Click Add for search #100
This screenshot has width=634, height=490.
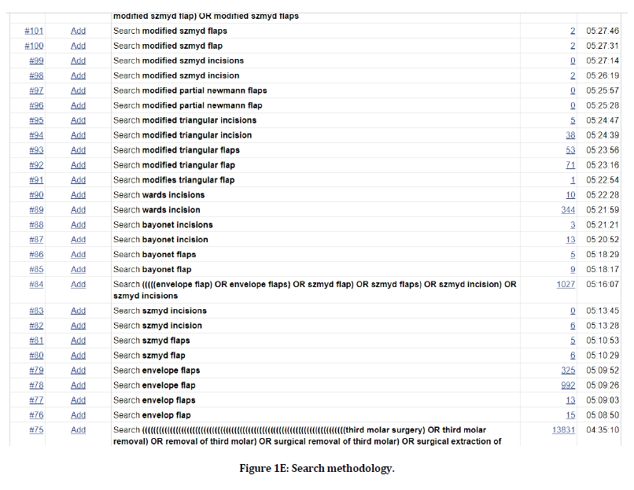point(78,46)
